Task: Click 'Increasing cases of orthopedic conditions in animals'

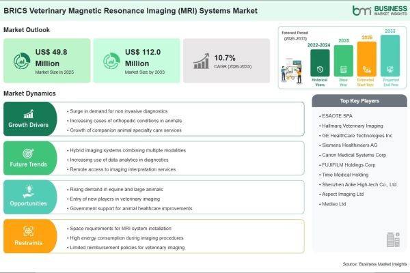Action: [x=124, y=121]
